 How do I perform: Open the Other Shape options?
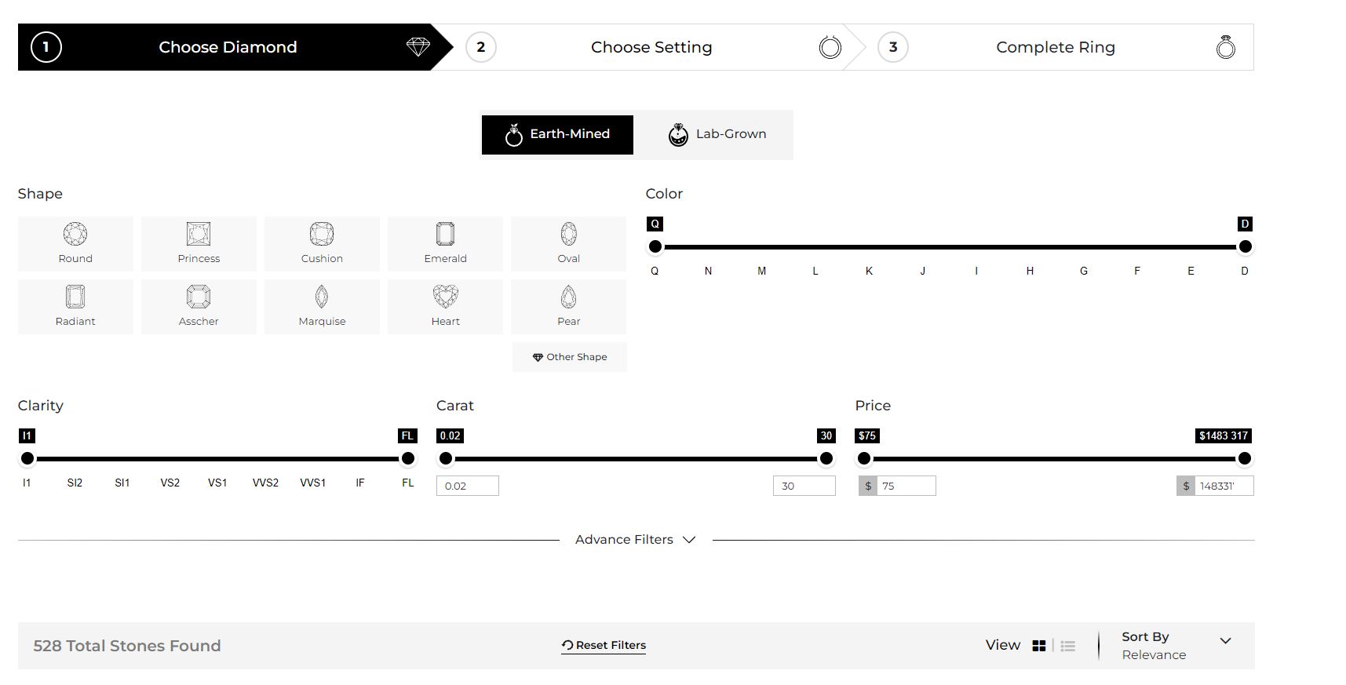tap(569, 357)
